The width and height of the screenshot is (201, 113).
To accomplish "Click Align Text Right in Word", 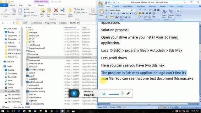I will 147,13.
